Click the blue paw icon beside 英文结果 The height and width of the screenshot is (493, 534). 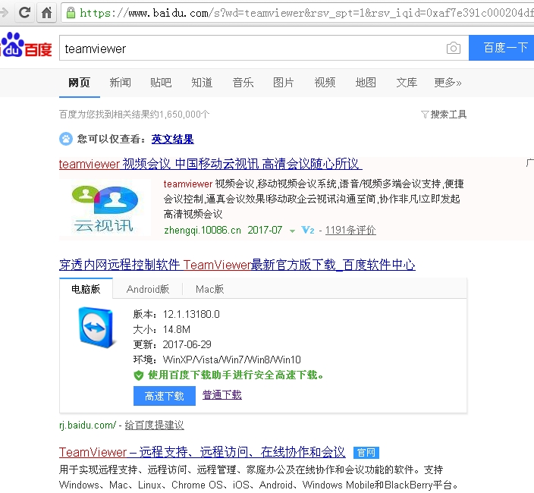(66, 139)
